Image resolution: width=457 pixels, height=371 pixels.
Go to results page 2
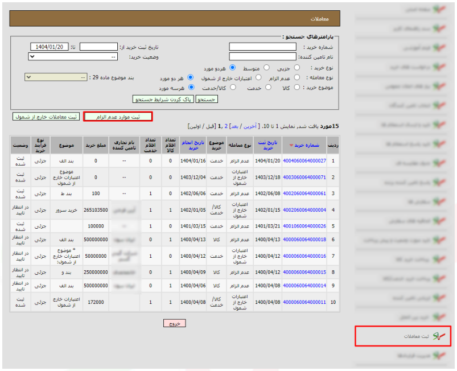[x=226, y=126]
